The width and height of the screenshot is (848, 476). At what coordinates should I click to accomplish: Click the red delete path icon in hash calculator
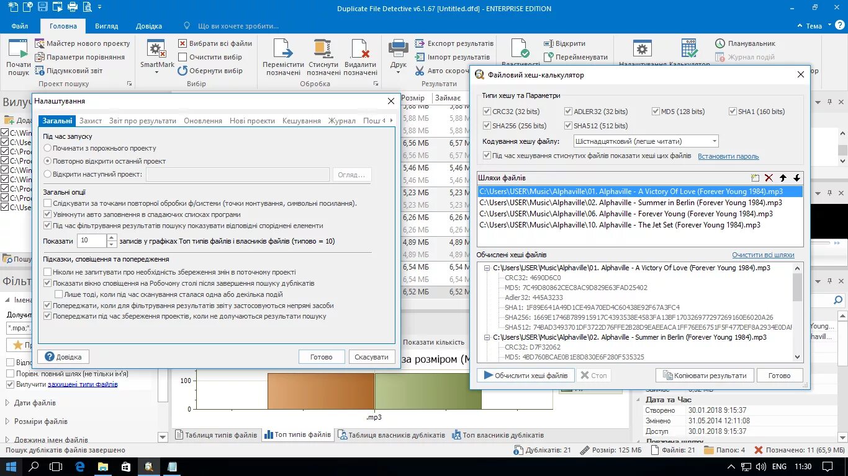(x=769, y=178)
